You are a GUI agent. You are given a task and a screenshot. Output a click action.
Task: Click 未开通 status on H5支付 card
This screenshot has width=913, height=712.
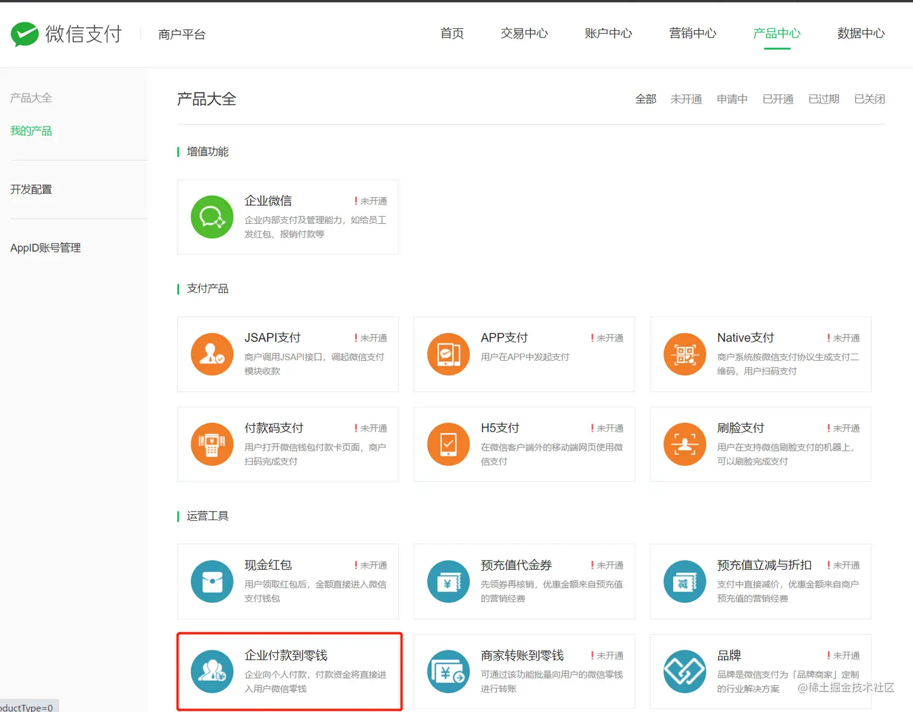coord(607,428)
